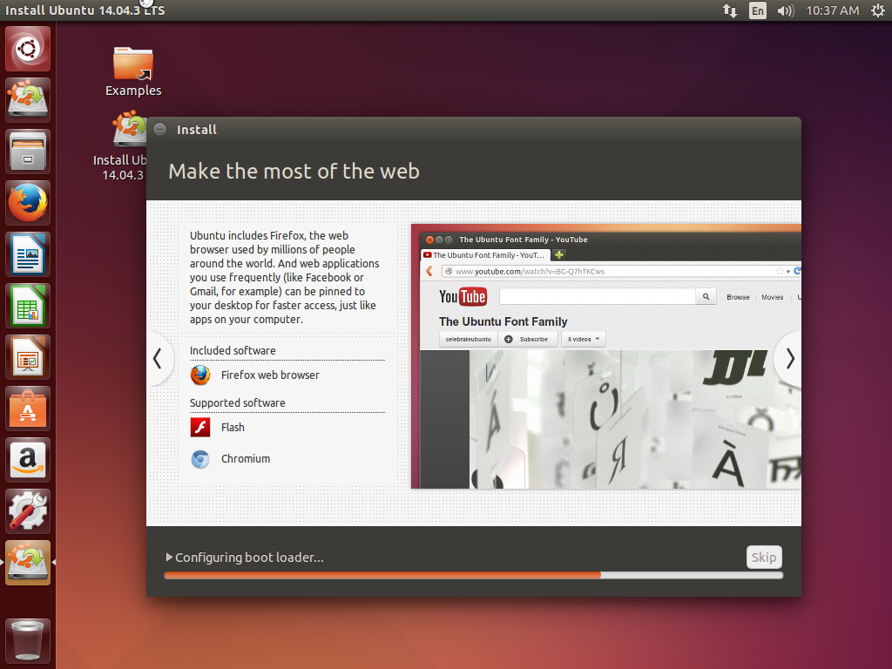The image size is (892, 669).
Task: Open LibreOffice Writer from the launcher
Action: [28, 254]
